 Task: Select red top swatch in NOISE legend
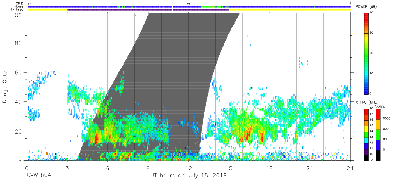pos(378,114)
